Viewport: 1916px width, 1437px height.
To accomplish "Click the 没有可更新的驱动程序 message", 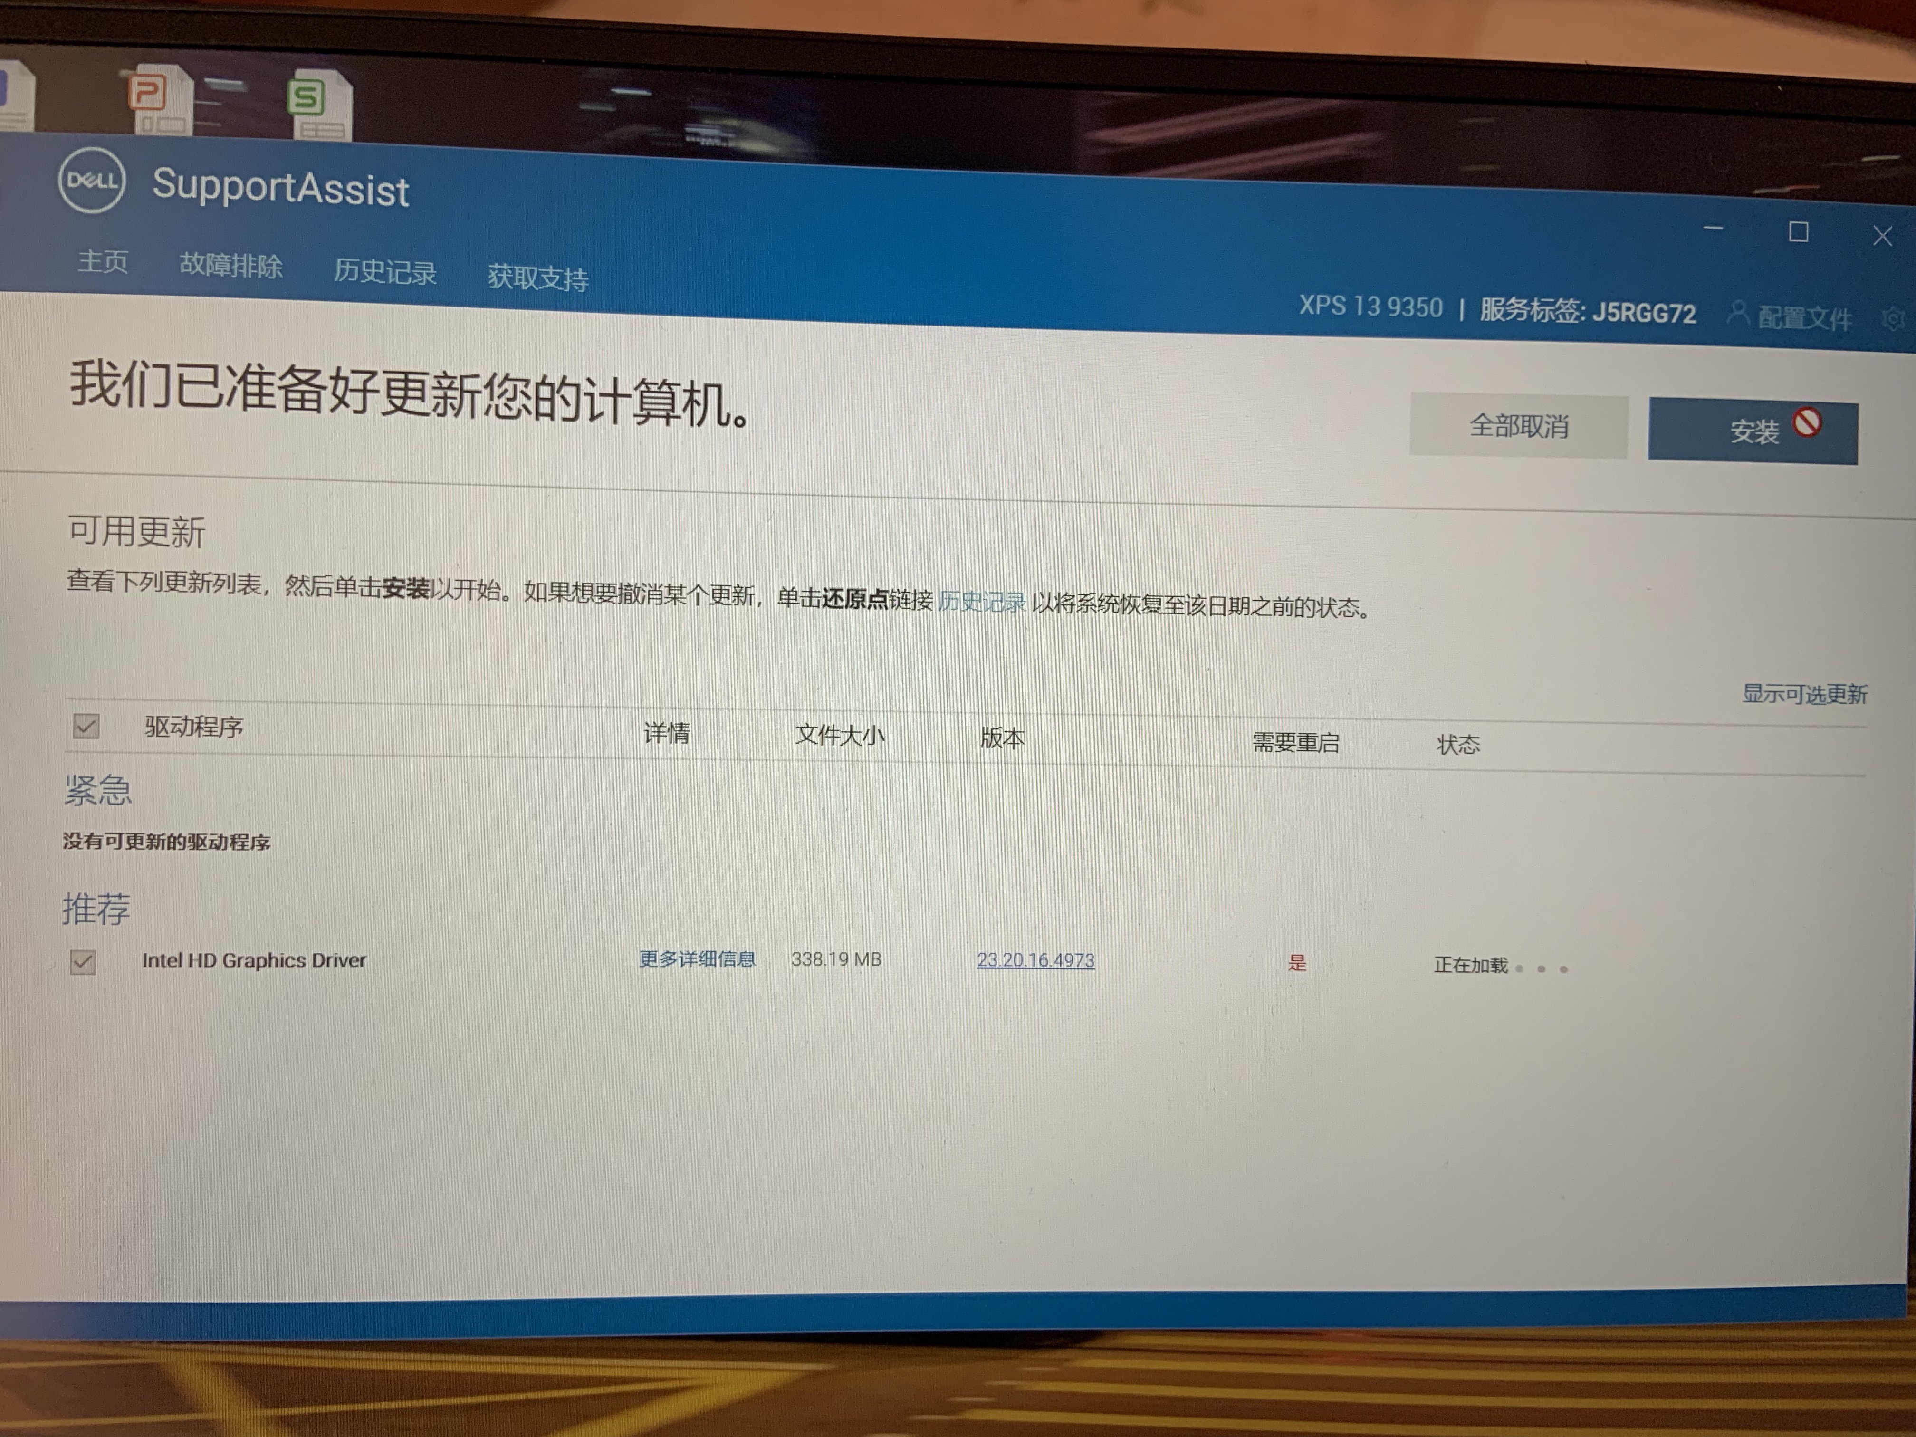I will (166, 842).
